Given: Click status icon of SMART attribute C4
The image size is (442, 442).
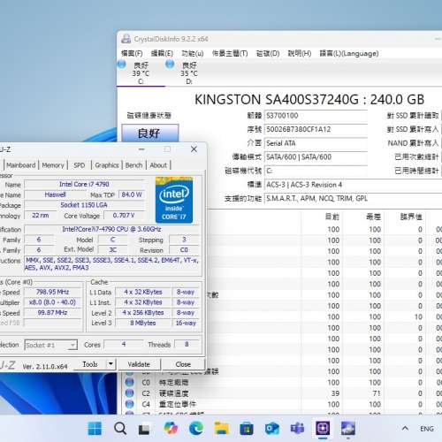Looking at the screenshot, I should point(129,404).
